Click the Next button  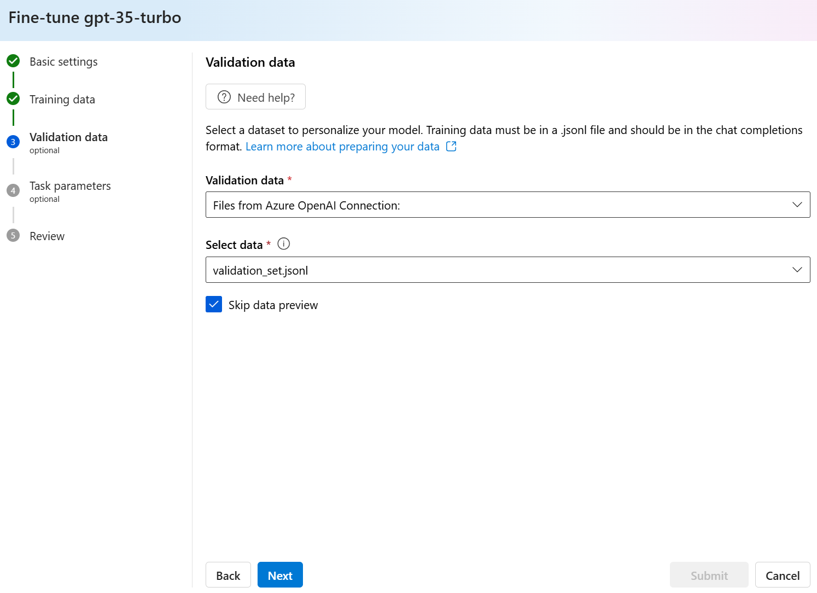click(x=280, y=575)
